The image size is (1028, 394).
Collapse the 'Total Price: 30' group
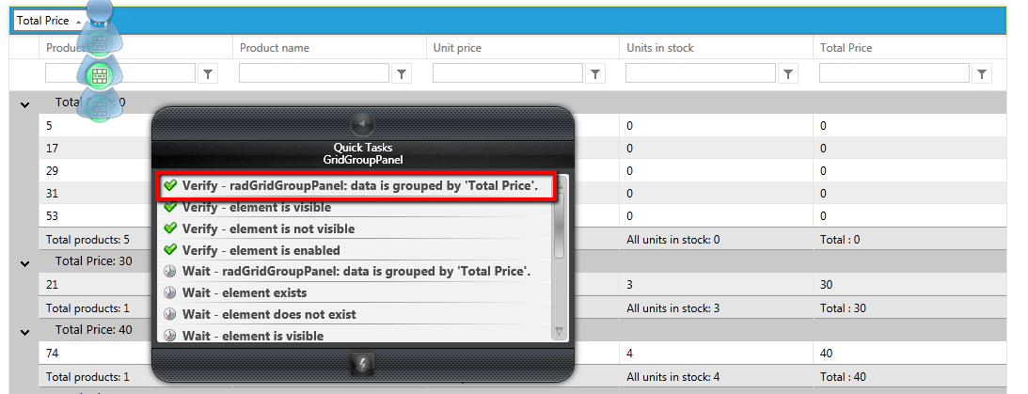point(24,262)
